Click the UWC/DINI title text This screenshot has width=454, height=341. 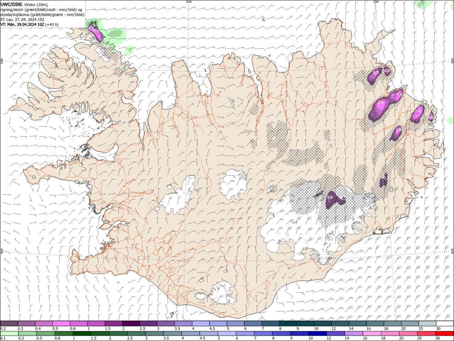pos(11,4)
